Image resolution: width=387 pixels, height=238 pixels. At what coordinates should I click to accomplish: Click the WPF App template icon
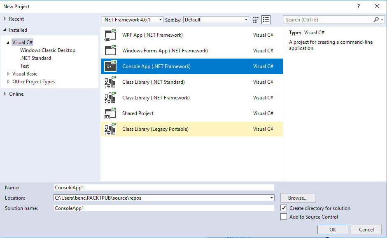click(110, 35)
